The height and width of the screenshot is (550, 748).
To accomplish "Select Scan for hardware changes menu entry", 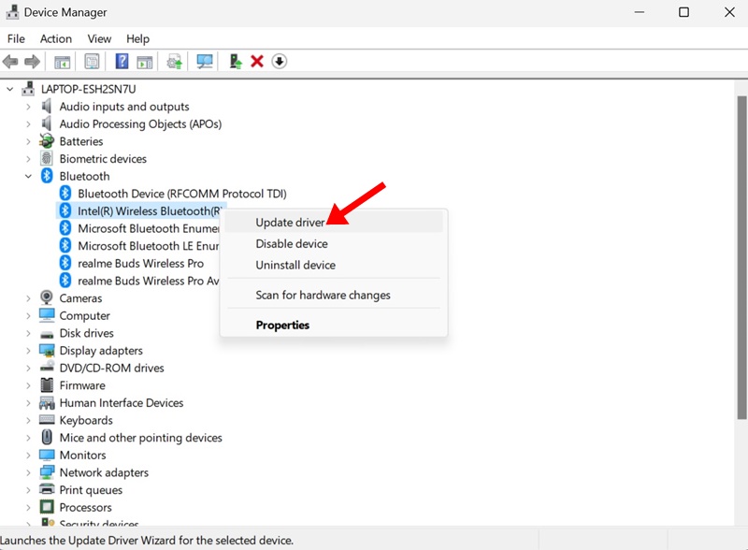I will [x=334, y=295].
